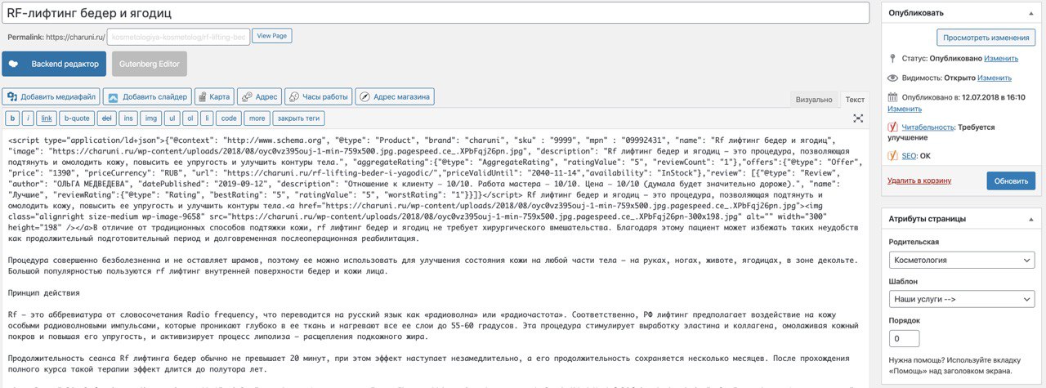The image size is (1046, 388).
Task: Click the code quicktag button
Action: pyautogui.click(x=230, y=118)
